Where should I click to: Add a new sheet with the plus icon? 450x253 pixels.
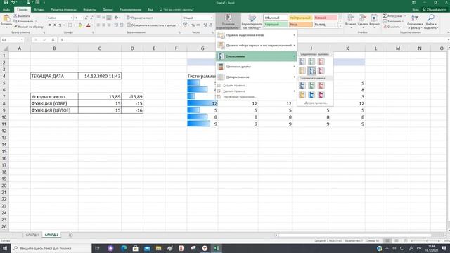point(70,235)
